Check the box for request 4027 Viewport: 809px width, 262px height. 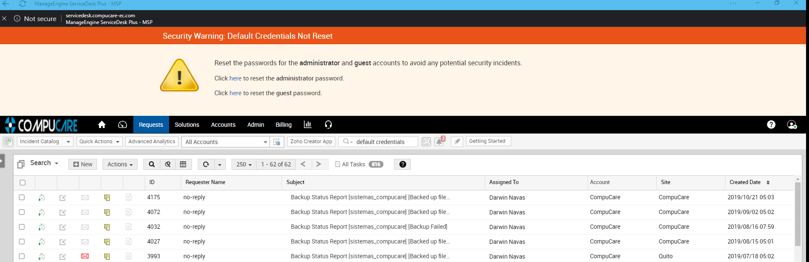[22, 241]
